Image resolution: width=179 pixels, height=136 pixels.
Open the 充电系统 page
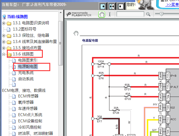click(x=26, y=73)
